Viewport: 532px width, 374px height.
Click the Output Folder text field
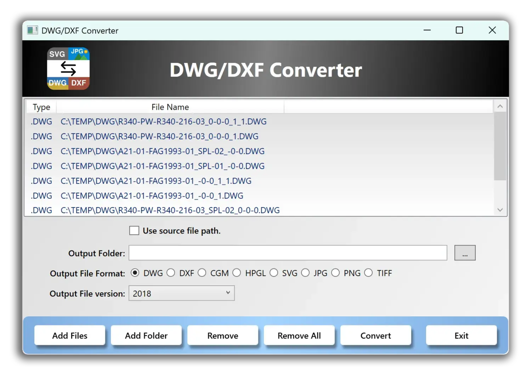tap(288, 253)
